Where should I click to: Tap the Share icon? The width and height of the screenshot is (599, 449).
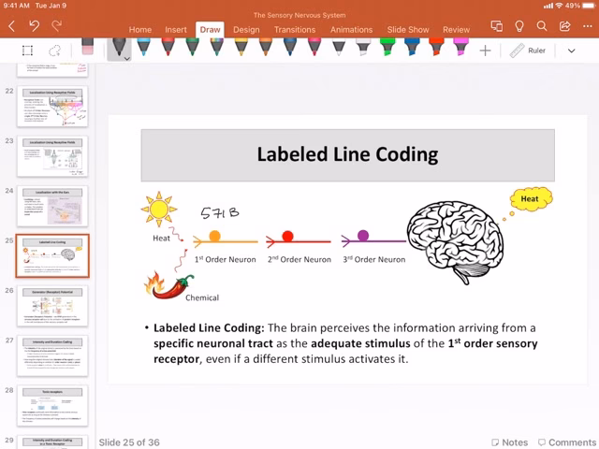[564, 26]
